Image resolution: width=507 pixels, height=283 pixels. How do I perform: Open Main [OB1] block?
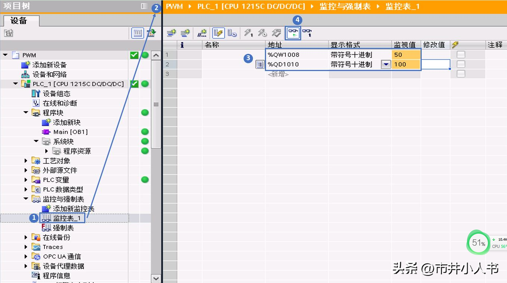[70, 132]
